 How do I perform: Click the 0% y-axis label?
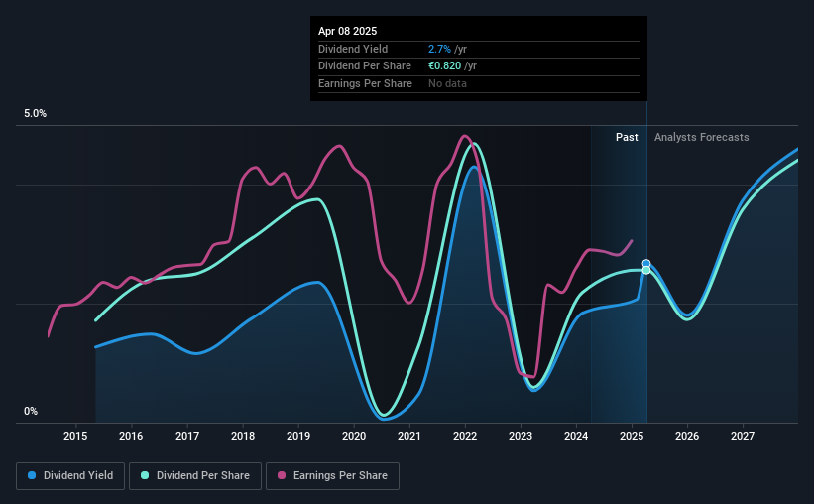click(x=31, y=411)
